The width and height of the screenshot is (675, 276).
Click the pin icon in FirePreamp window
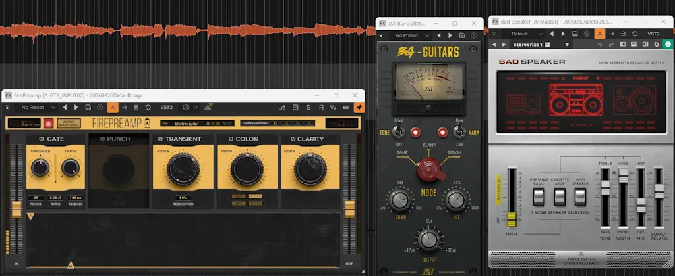pyautogui.click(x=359, y=107)
